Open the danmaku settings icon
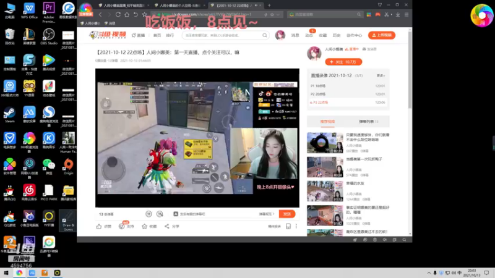The width and height of the screenshot is (495, 278). 160,214
